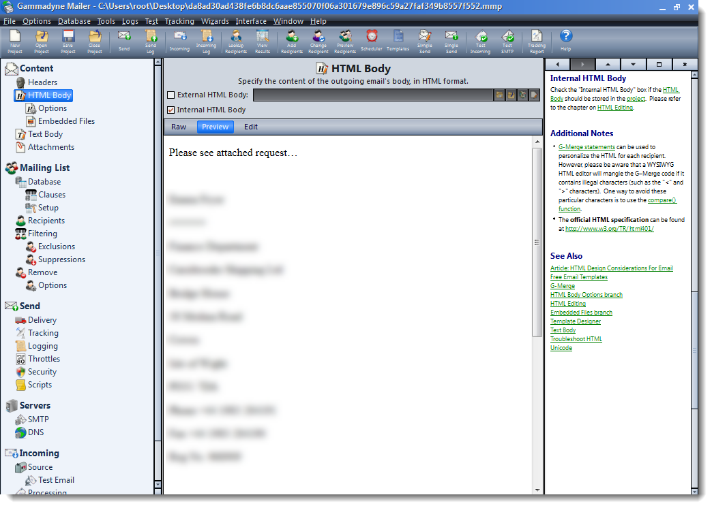Open the Scheduler alarm clock icon
This screenshot has height=508, width=712.
[x=372, y=42]
